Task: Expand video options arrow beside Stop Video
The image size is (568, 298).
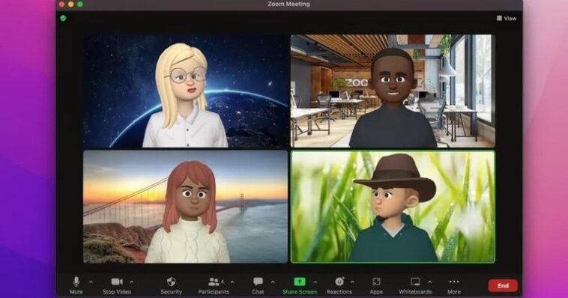Action: click(131, 282)
